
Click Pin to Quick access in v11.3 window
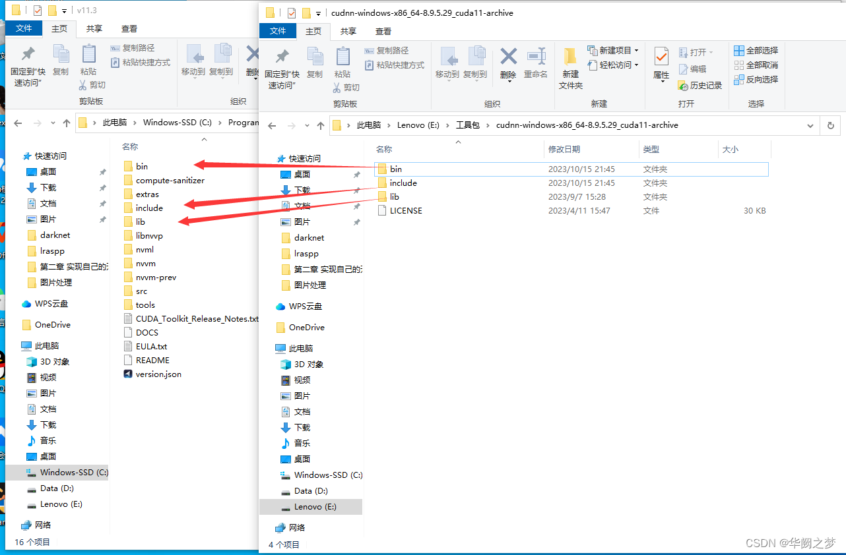tap(28, 65)
